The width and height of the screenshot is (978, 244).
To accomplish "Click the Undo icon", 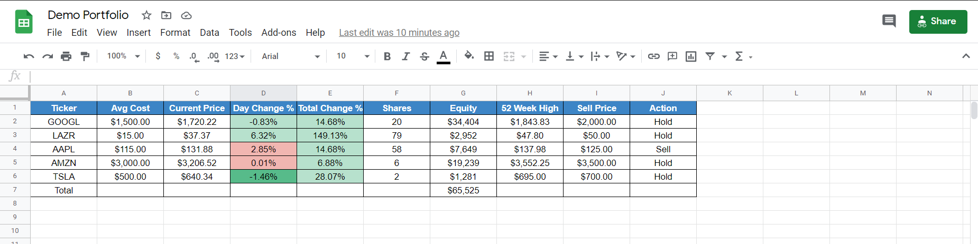I will [x=29, y=56].
